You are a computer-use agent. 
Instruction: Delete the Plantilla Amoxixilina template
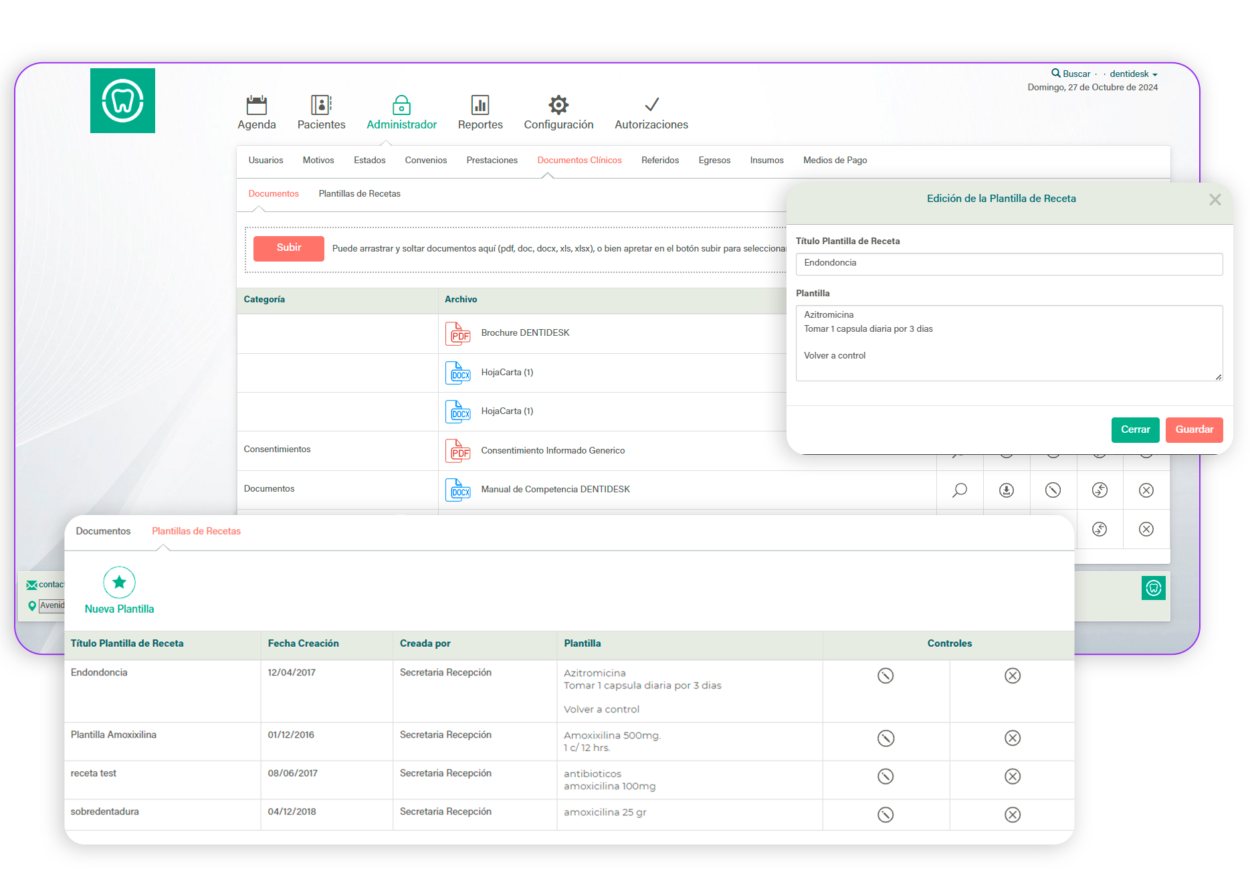[1012, 738]
